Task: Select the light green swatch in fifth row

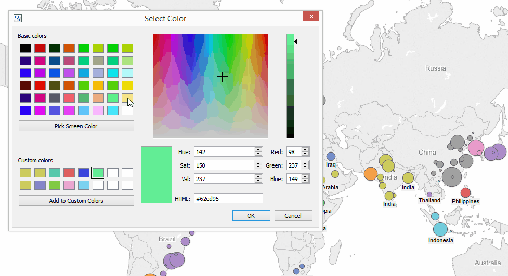Action: [x=113, y=98]
